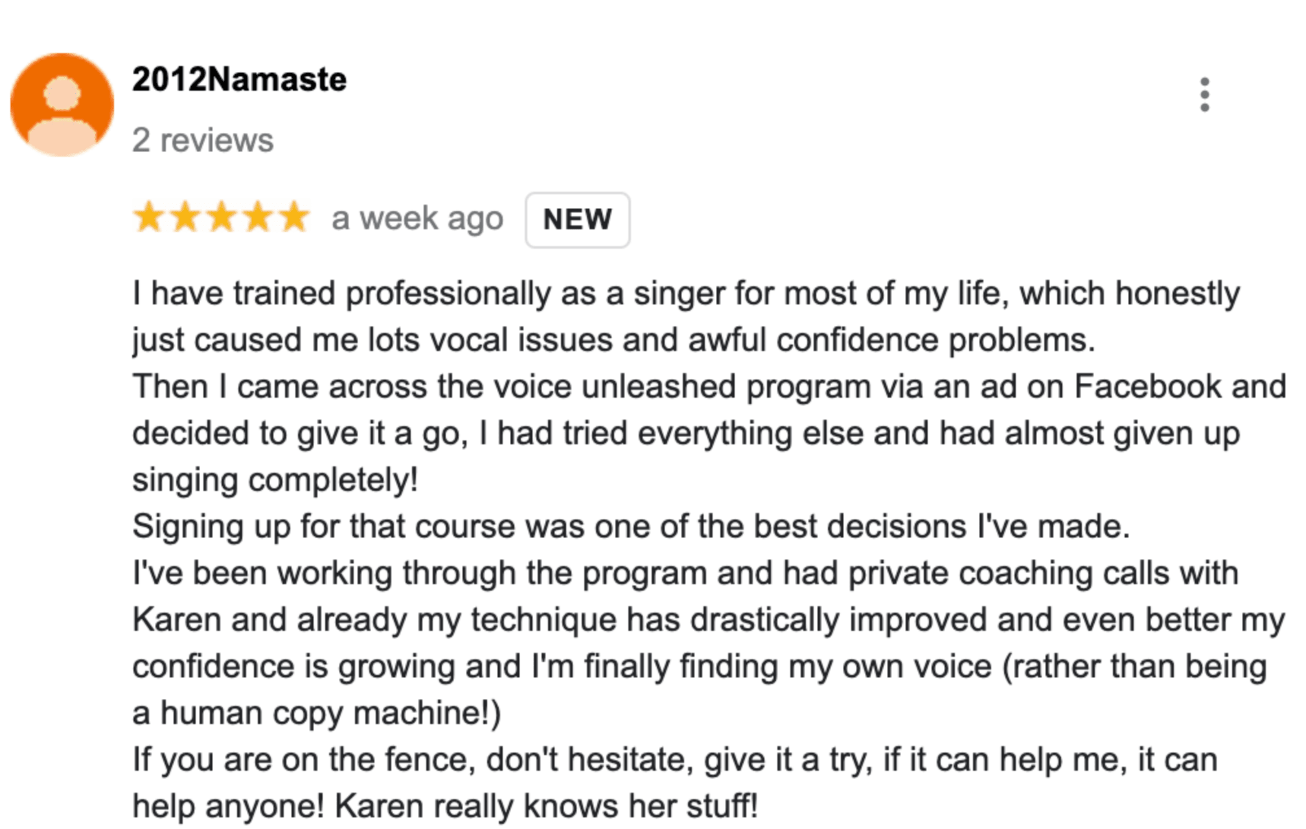This screenshot has height=829, width=1306.
Task: Click the second star of the rating
Action: click(x=186, y=217)
